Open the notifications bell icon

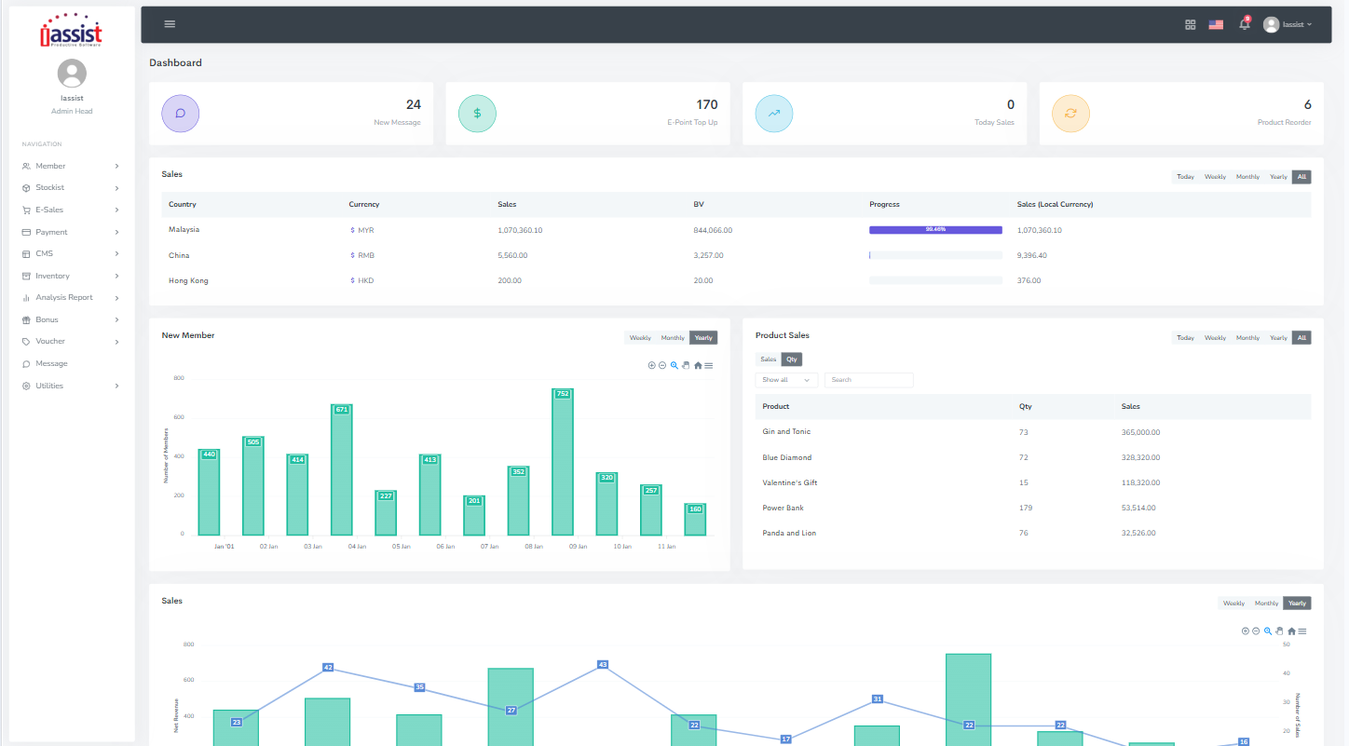point(1244,24)
